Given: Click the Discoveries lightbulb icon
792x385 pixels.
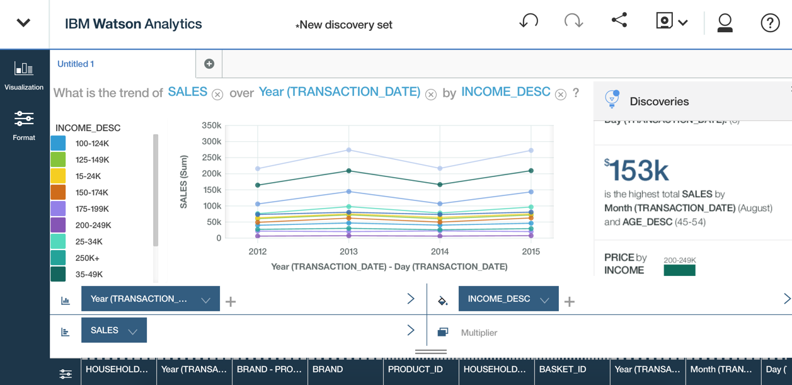Looking at the screenshot, I should point(612,99).
